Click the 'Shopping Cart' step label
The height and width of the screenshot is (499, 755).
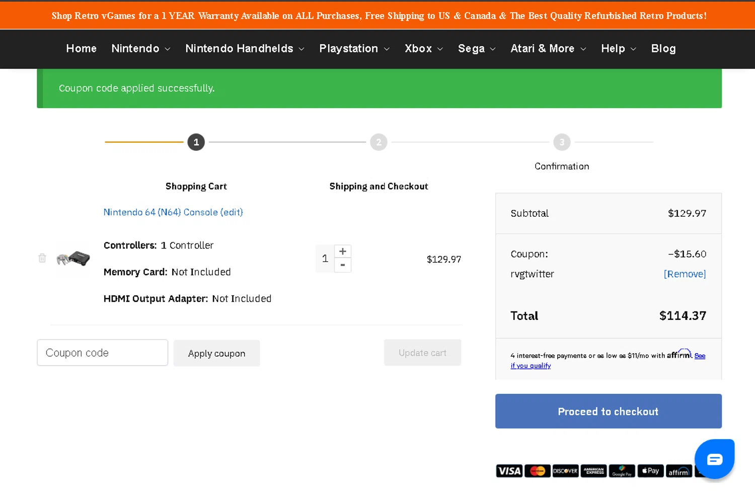tap(196, 187)
